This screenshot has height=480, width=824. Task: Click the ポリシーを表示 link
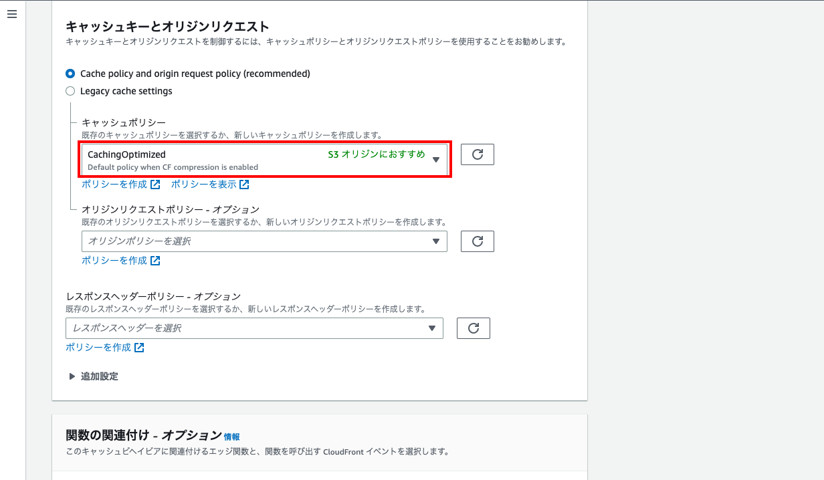(204, 185)
